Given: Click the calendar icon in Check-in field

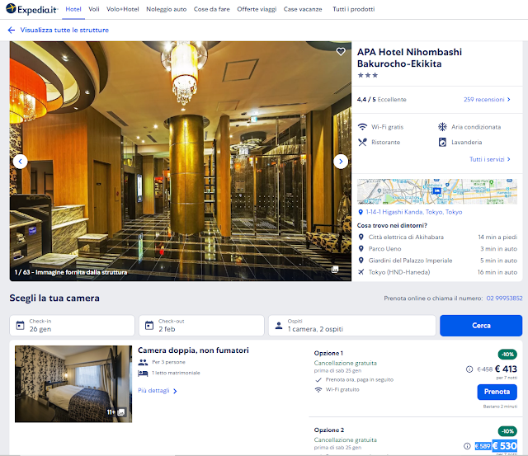Looking at the screenshot, I should click(20, 326).
